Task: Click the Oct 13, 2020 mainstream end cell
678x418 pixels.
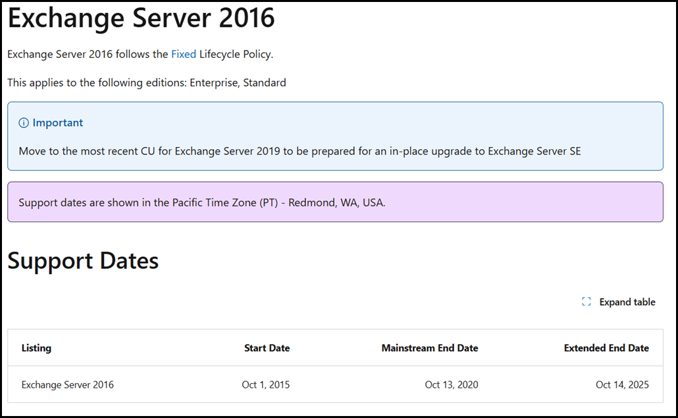Action: tap(452, 384)
